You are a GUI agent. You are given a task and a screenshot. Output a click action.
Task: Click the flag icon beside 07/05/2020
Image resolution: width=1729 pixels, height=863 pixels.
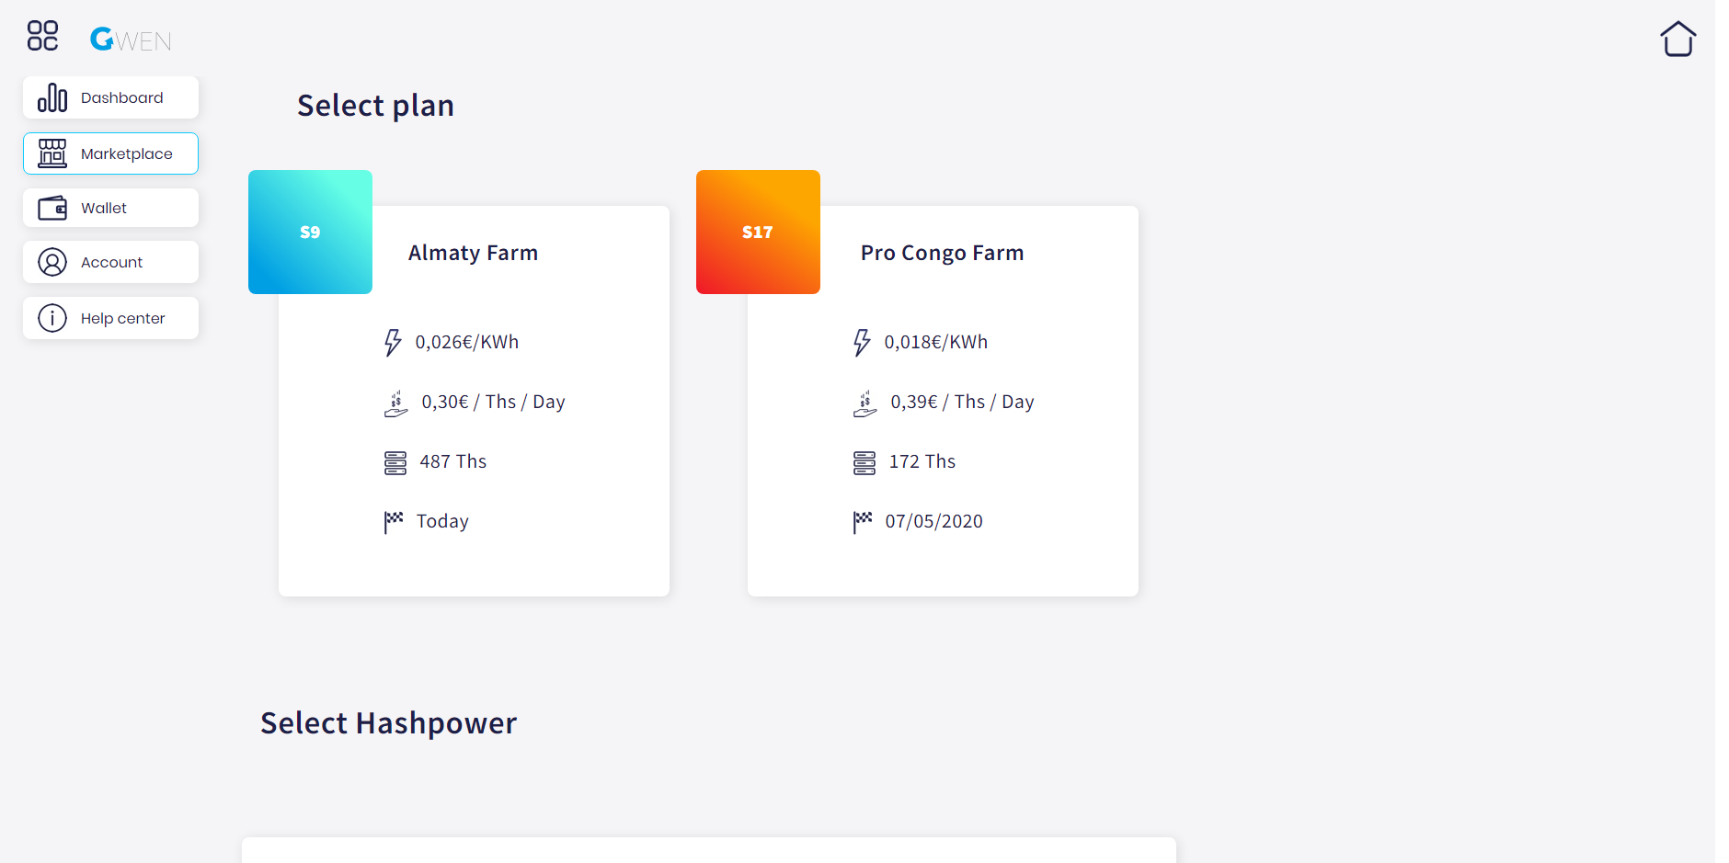click(x=862, y=522)
